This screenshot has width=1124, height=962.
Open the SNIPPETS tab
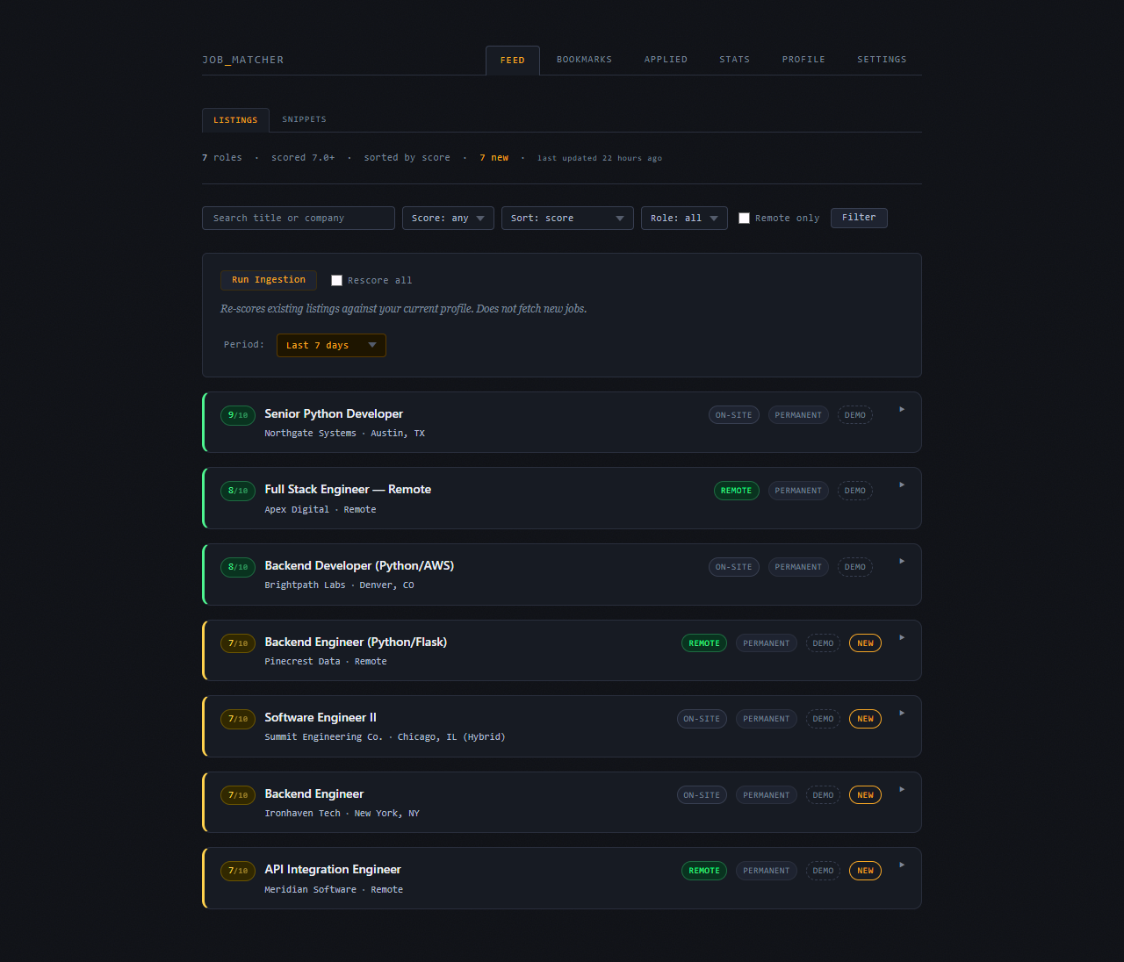pyautogui.click(x=304, y=119)
